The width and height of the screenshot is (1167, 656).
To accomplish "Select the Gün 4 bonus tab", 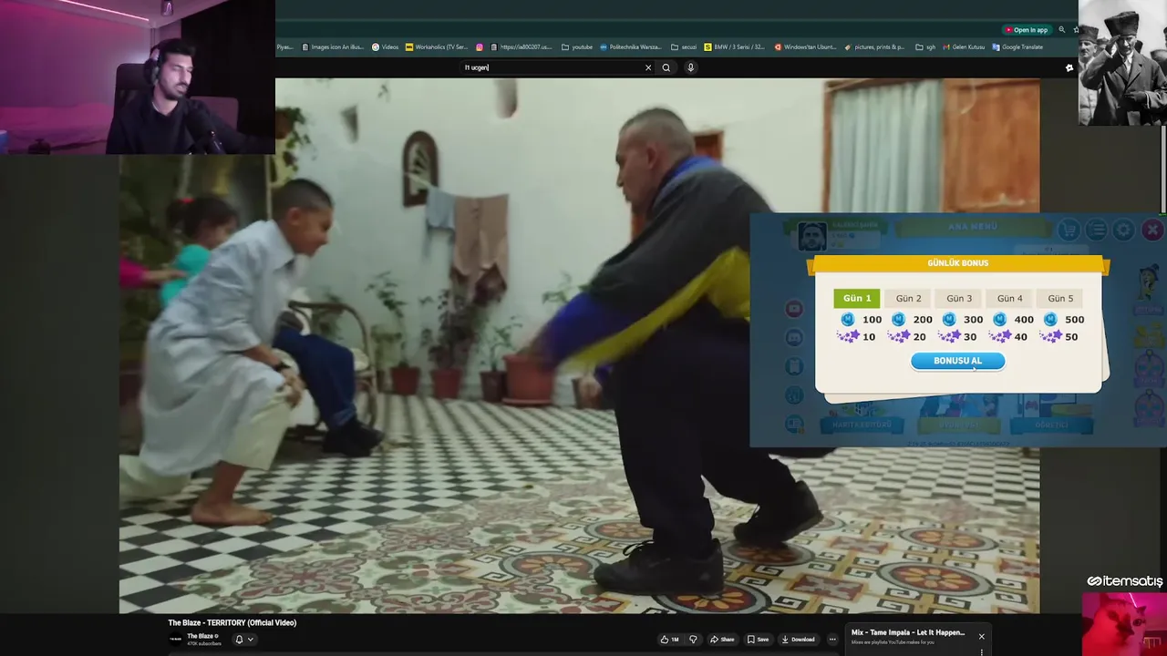I will pos(1009,298).
